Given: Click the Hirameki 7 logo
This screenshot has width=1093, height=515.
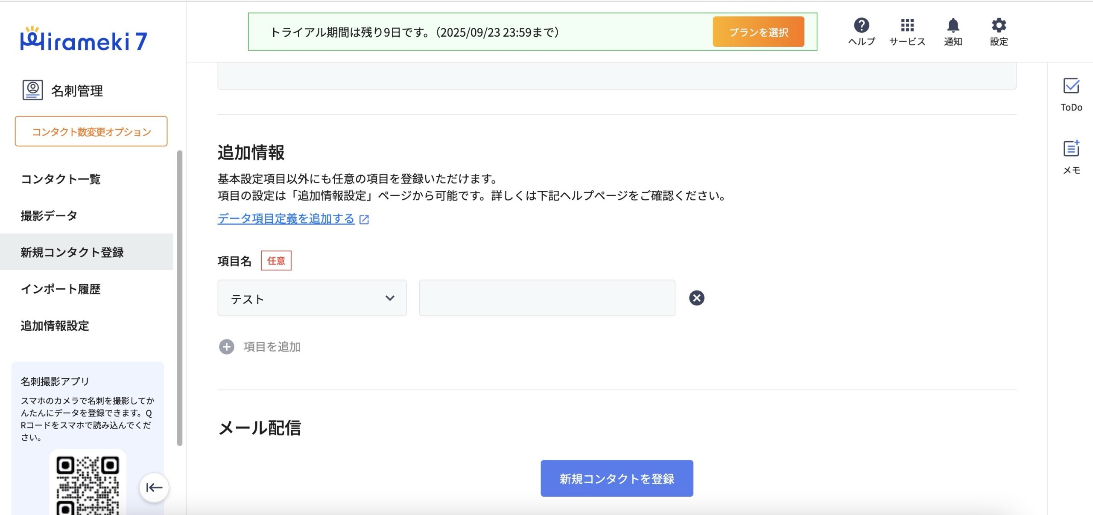Looking at the screenshot, I should [84, 40].
